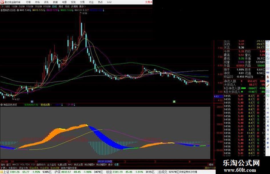This screenshot has width=270, height=174.
Task: Click the green info marker below chart's right side
Action: click(x=174, y=102)
